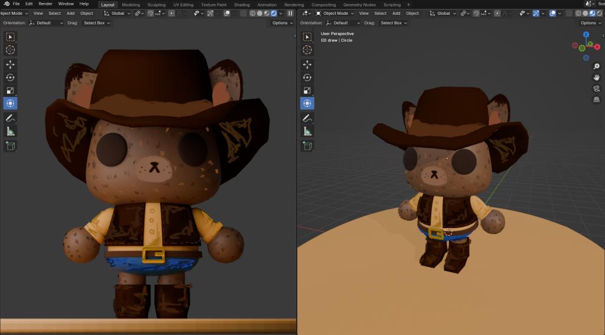Add a new workspace with plus button

click(408, 4)
